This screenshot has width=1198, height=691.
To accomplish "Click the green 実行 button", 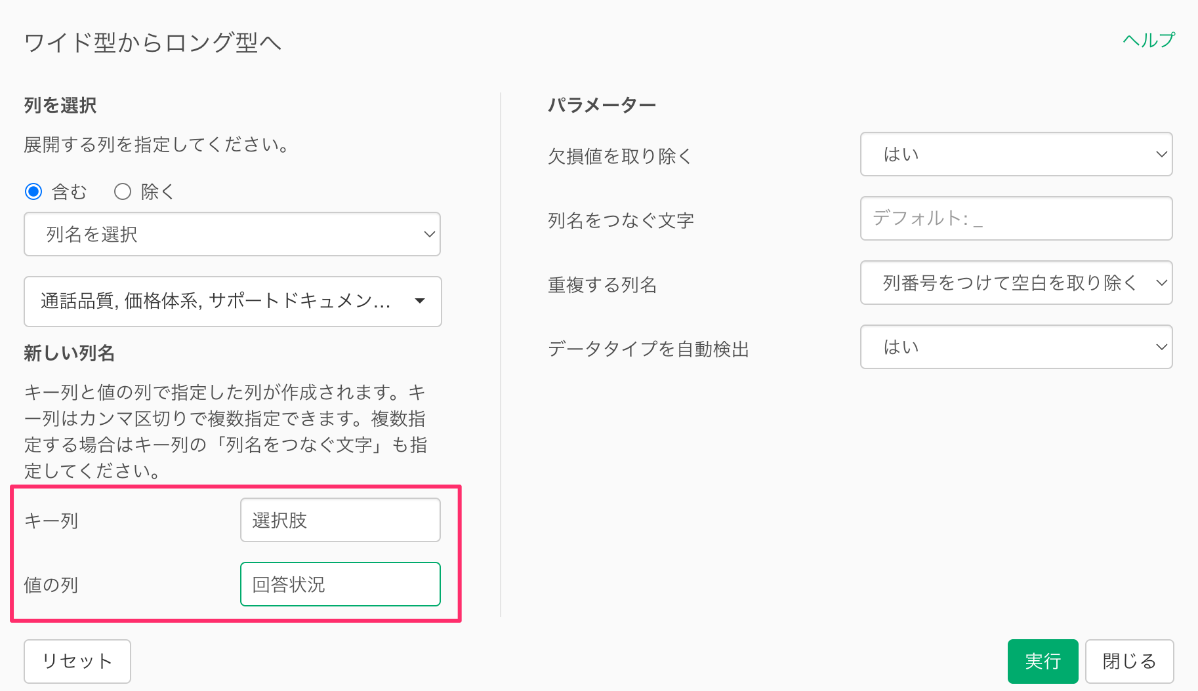I will click(x=1043, y=661).
